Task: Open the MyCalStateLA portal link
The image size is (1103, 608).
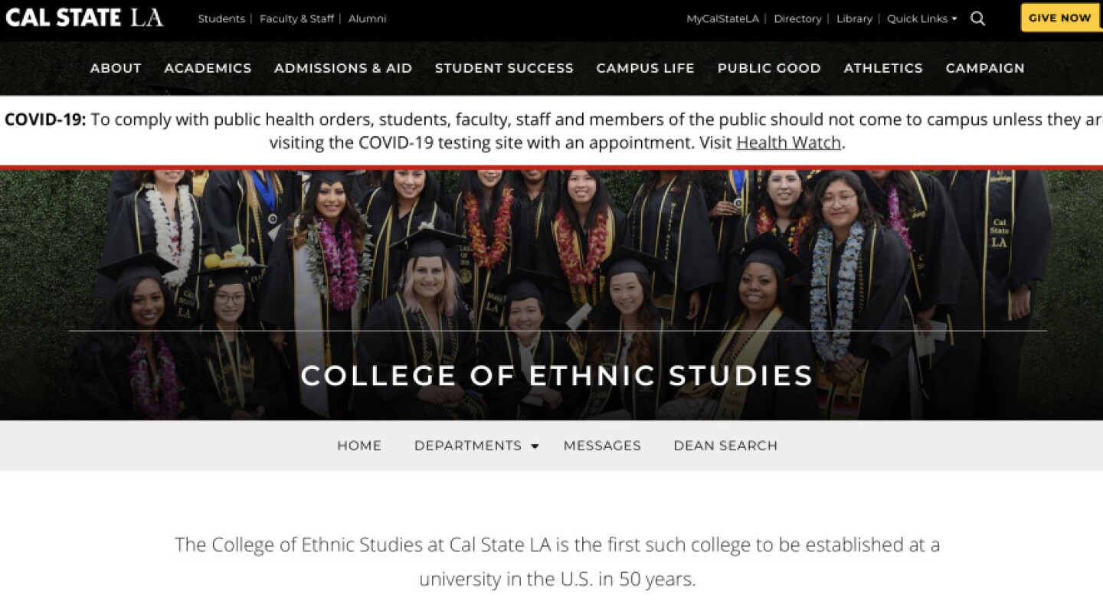Action: (722, 18)
